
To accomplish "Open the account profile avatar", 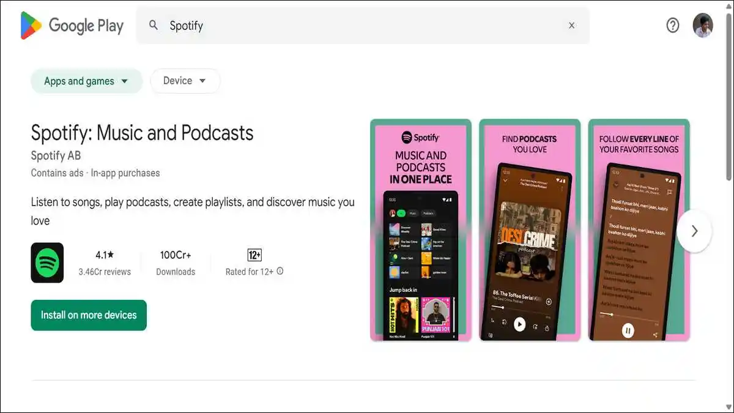I will click(703, 25).
